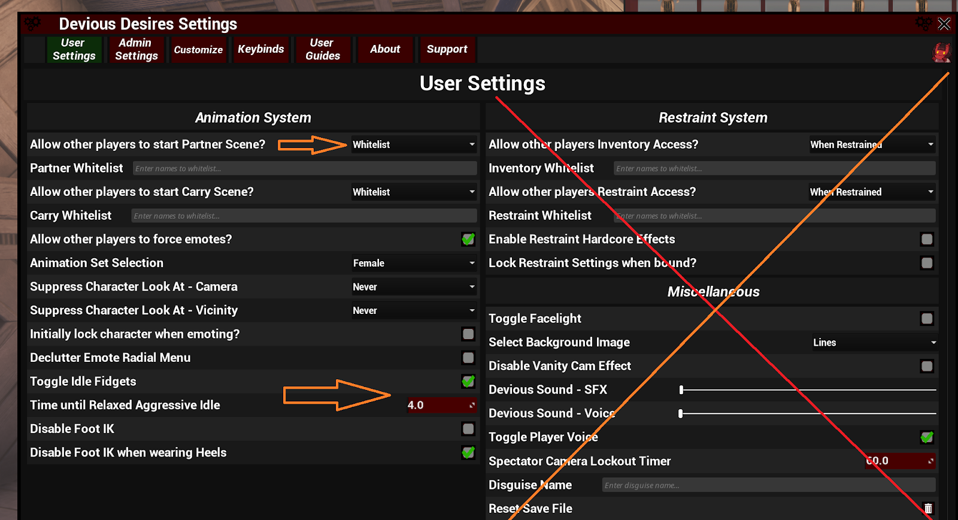Open the Carry Scene permission dropdown
The image size is (958, 520).
[x=414, y=192]
